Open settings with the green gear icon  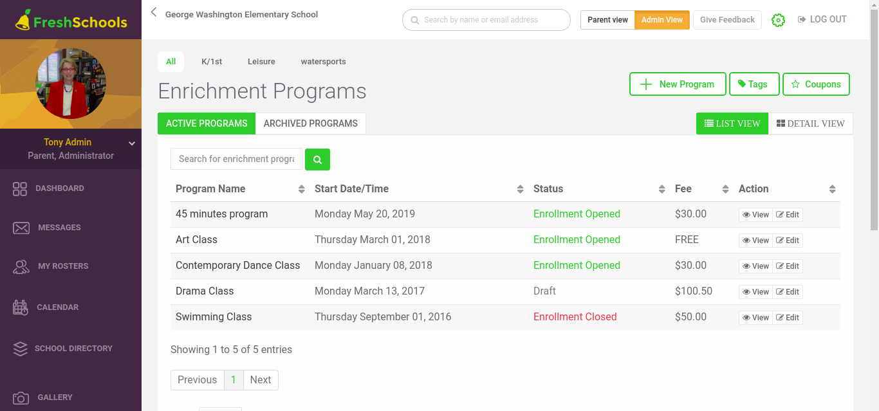(778, 20)
